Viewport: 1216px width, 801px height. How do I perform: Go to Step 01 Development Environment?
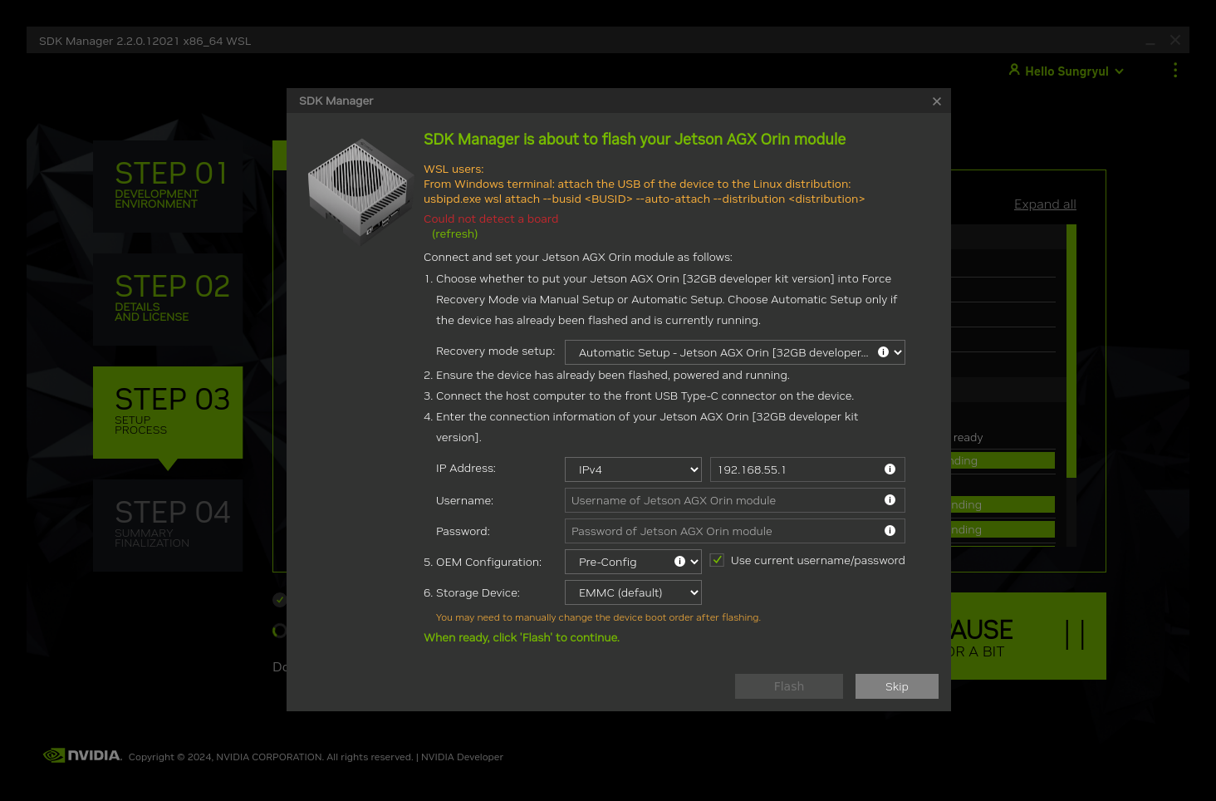pyautogui.click(x=168, y=186)
